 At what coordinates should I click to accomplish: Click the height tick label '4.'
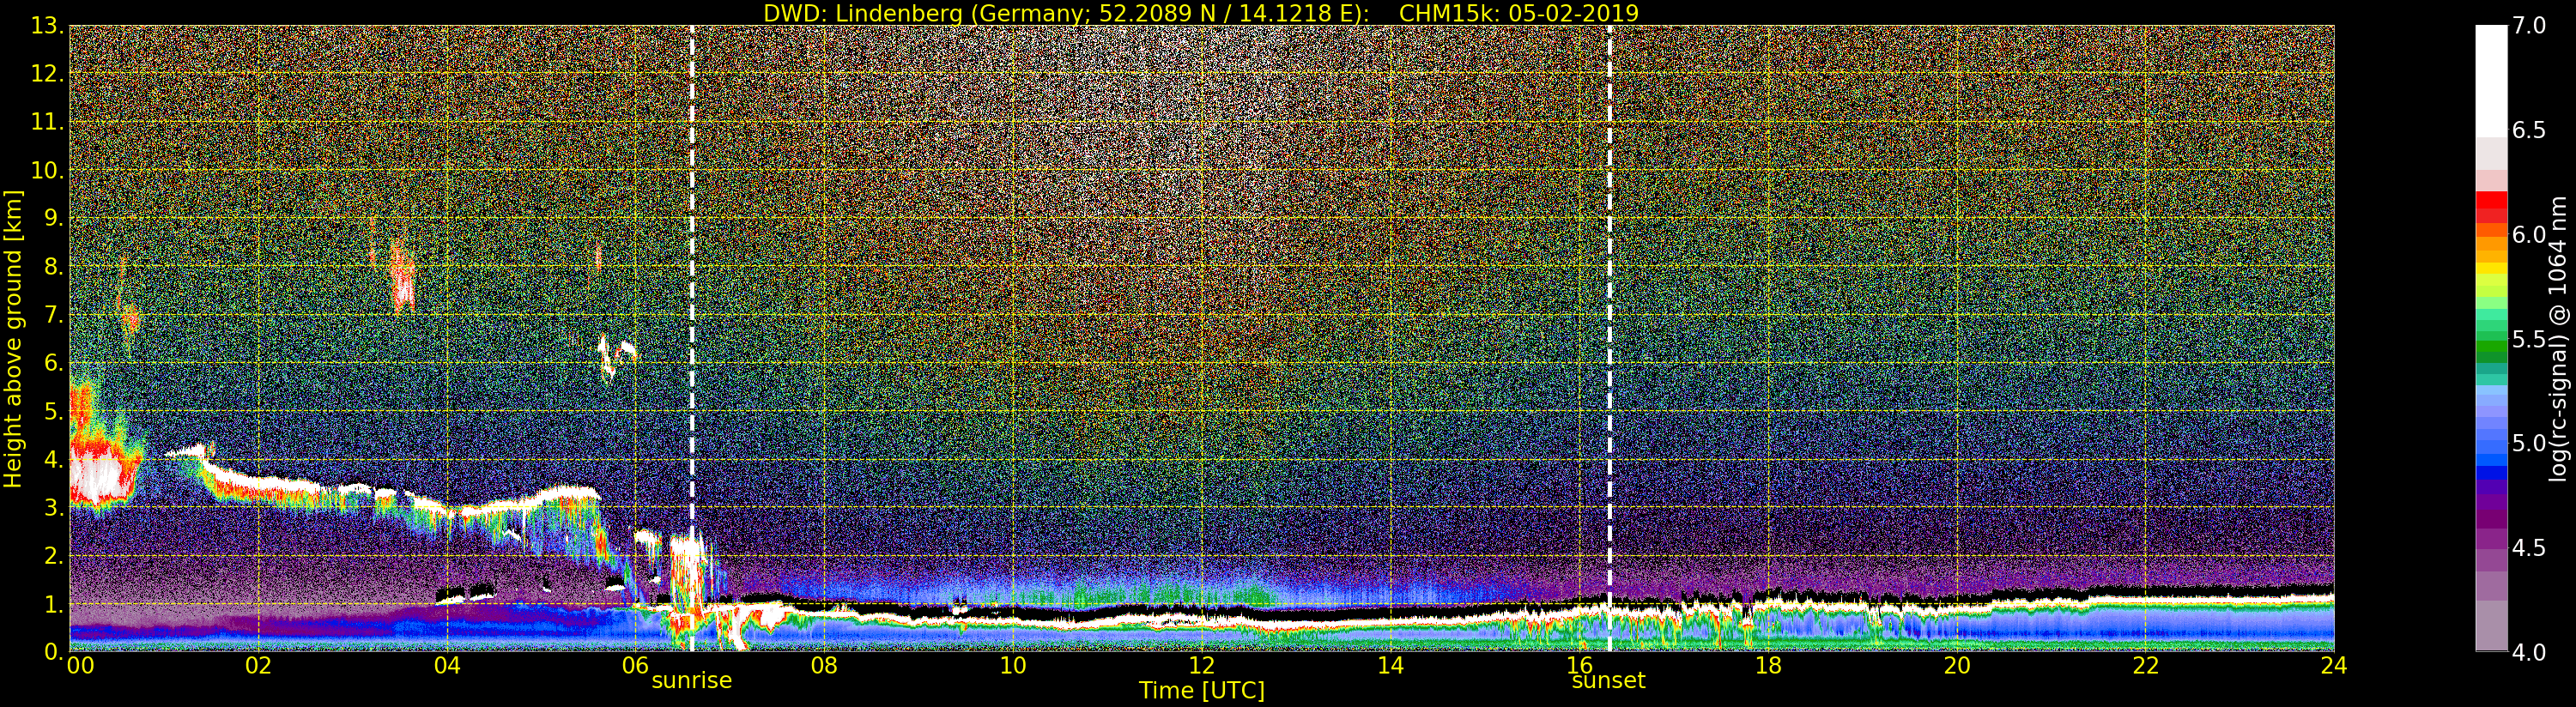54,459
